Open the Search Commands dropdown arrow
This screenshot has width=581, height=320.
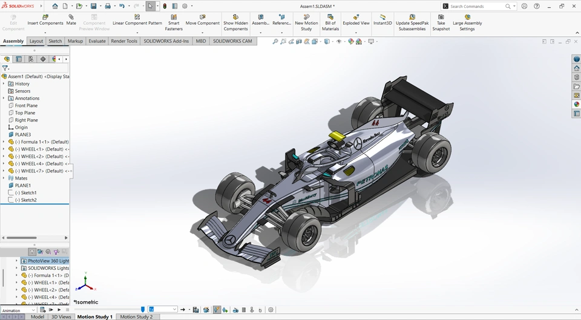click(x=514, y=6)
